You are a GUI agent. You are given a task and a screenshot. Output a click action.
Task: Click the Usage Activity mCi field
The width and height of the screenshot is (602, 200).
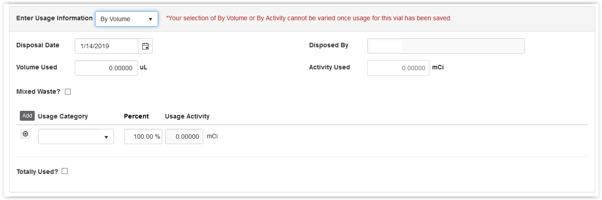(x=184, y=137)
